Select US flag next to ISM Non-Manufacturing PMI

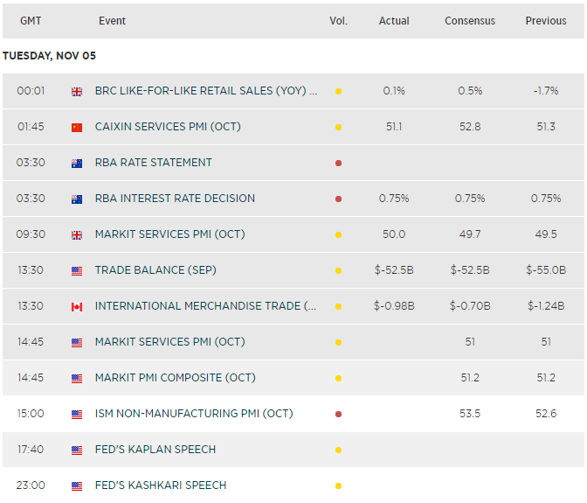(x=77, y=414)
